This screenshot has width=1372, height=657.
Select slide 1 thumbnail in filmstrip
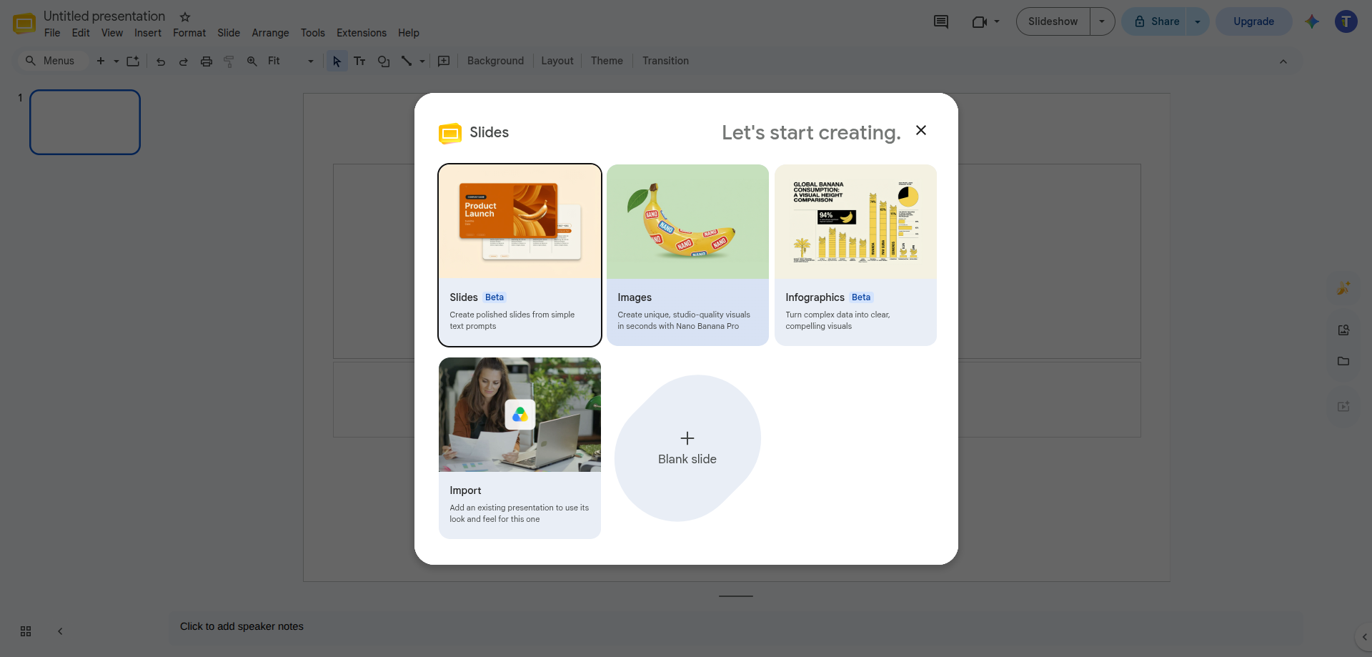click(85, 122)
